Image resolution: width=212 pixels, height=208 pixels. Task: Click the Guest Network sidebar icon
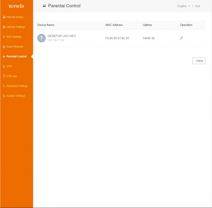pos(4,47)
